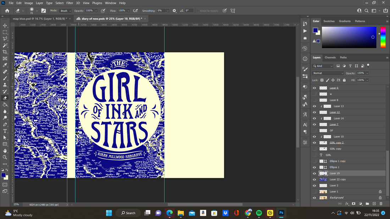
Task: Show the hidden 'w' layer
Action: pyautogui.click(x=314, y=94)
